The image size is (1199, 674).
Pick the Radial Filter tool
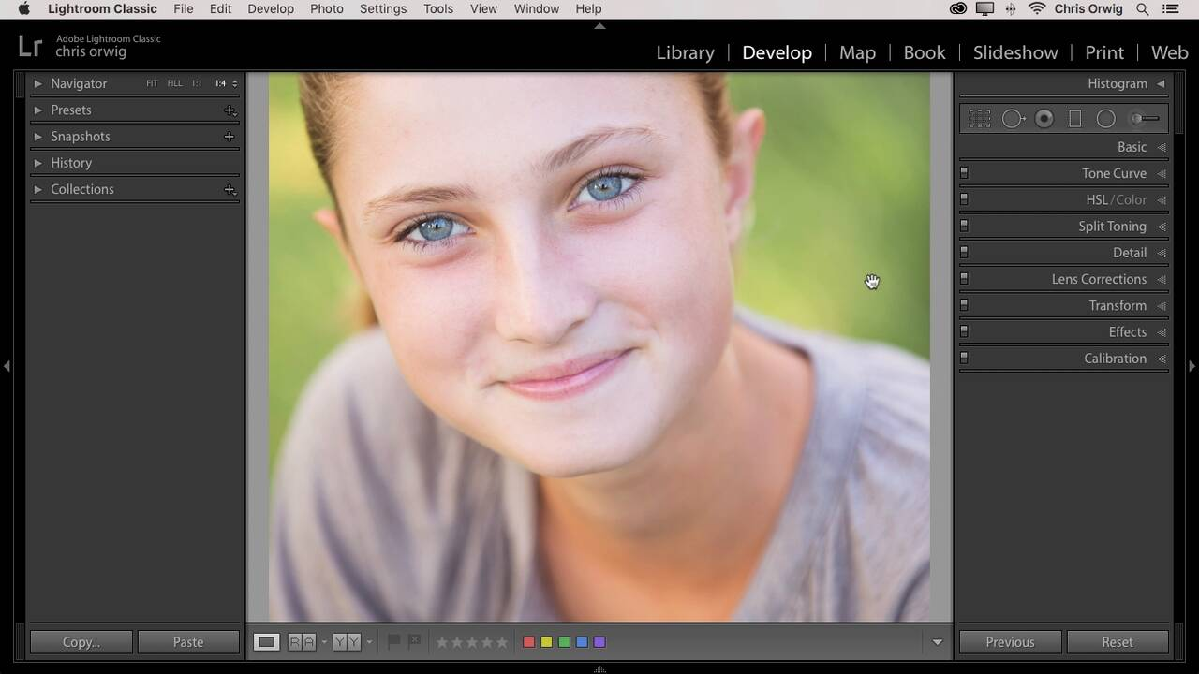click(1106, 119)
